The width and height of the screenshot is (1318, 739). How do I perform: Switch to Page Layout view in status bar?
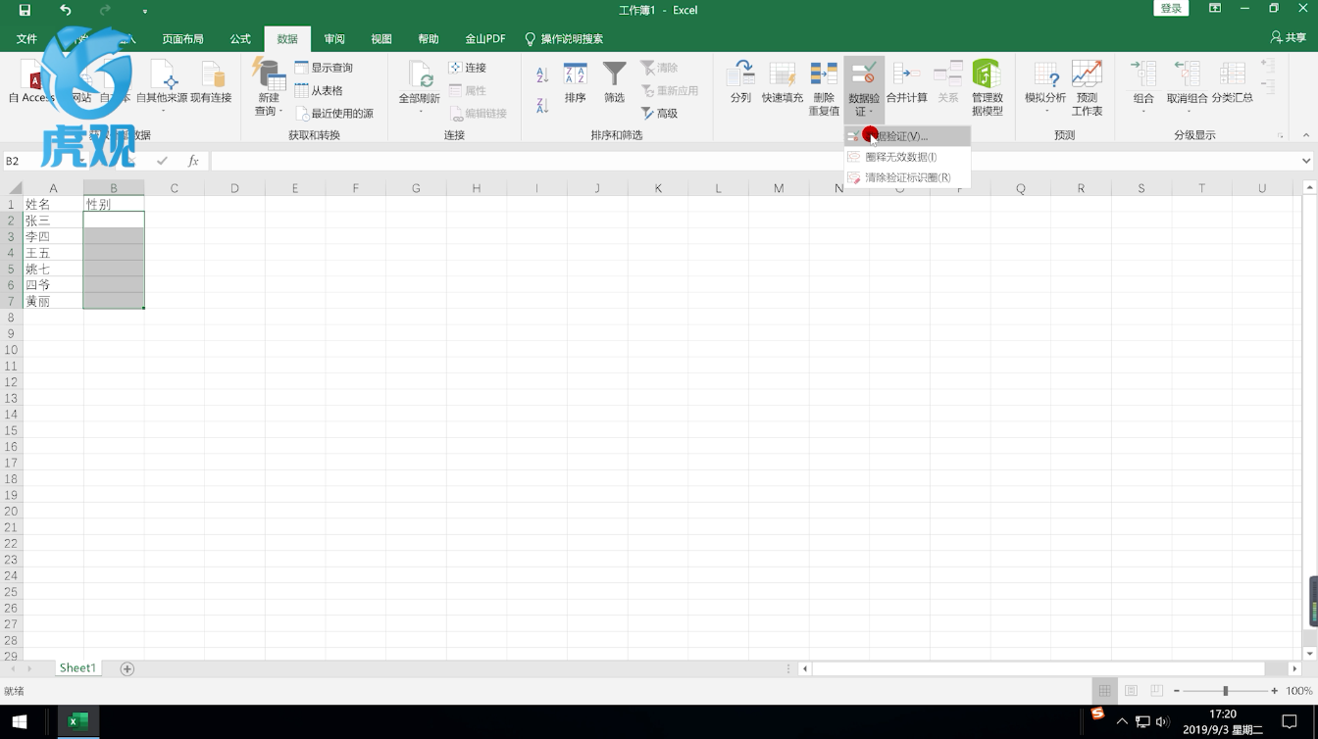[x=1131, y=691]
